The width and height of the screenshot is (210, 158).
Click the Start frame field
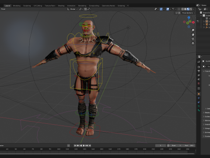[176, 146]
